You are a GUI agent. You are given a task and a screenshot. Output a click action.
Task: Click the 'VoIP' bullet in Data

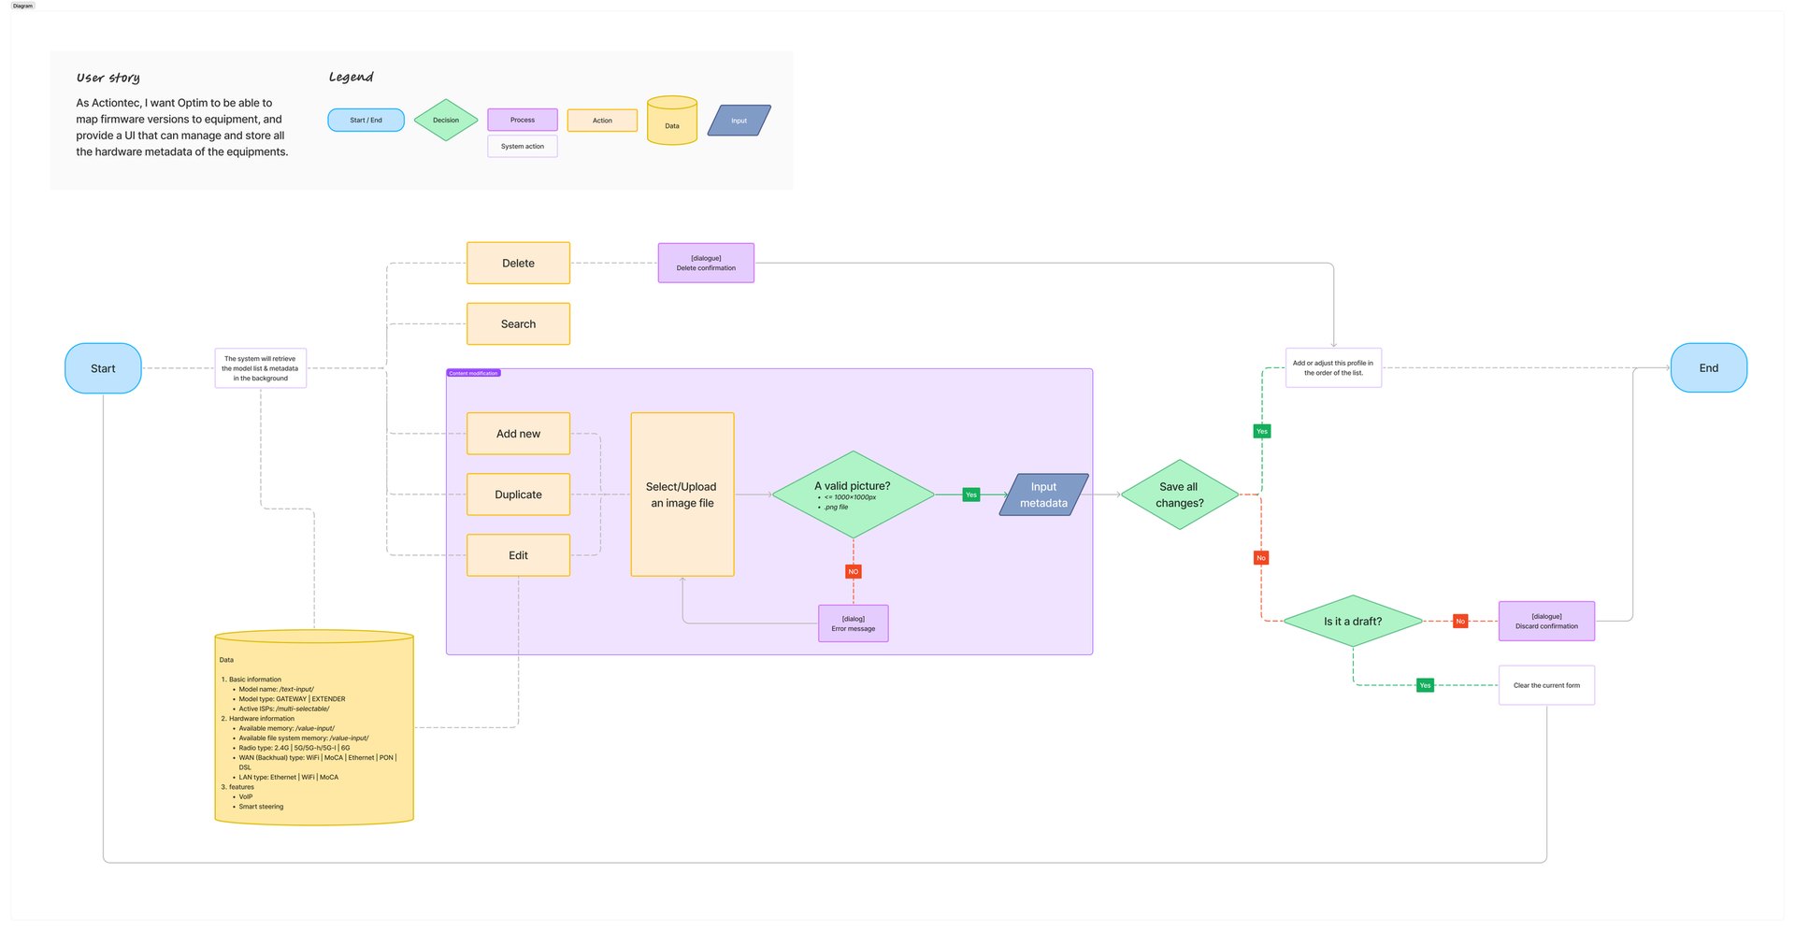tap(246, 796)
